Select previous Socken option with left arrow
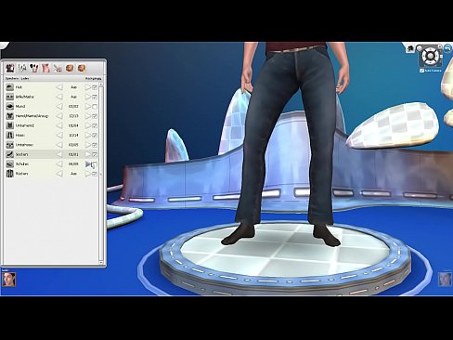The height and width of the screenshot is (340, 453). [59, 154]
